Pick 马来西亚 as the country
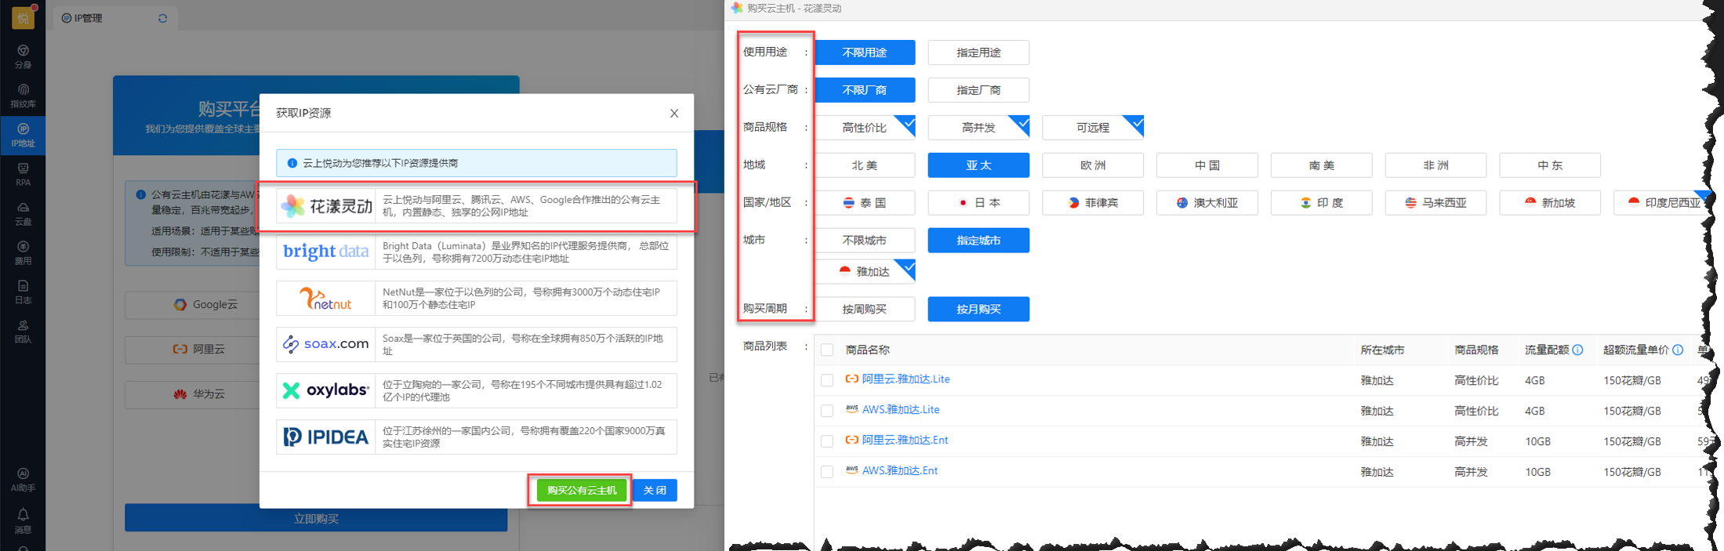This screenshot has width=1724, height=551. [x=1435, y=203]
